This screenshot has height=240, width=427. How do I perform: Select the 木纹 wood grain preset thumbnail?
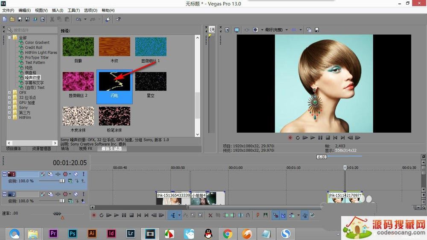tap(114, 47)
